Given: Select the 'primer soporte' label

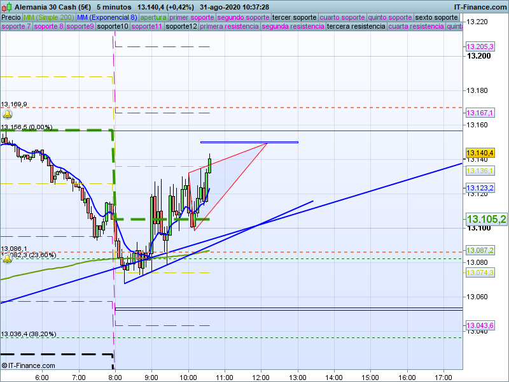Looking at the screenshot, I should pos(192,17).
